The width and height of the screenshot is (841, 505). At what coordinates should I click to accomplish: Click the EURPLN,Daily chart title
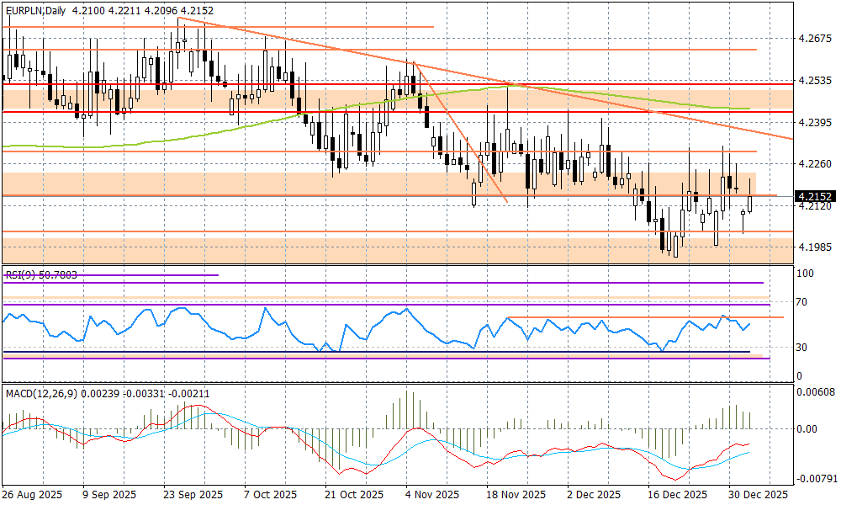coord(35,8)
